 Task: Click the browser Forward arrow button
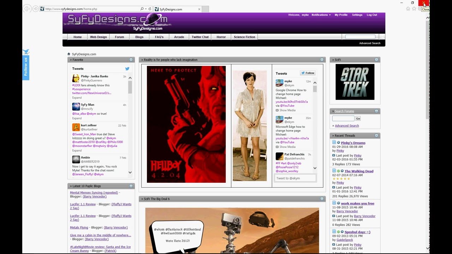tap(35, 9)
